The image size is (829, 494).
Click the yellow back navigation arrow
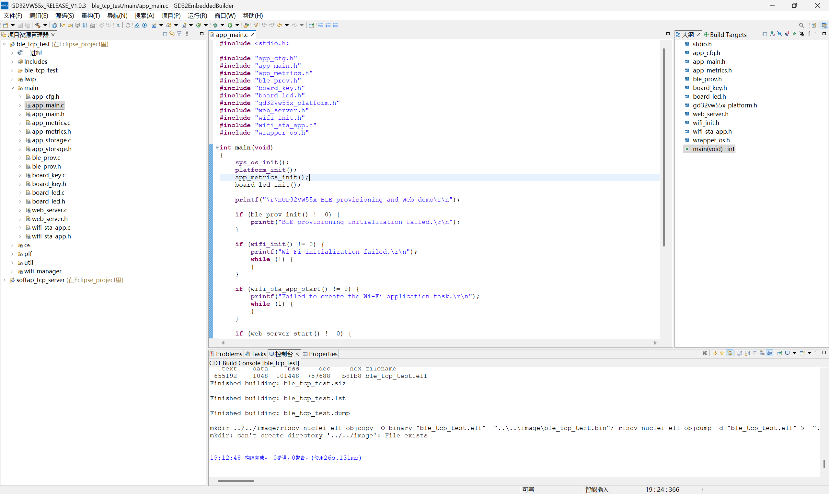(279, 25)
